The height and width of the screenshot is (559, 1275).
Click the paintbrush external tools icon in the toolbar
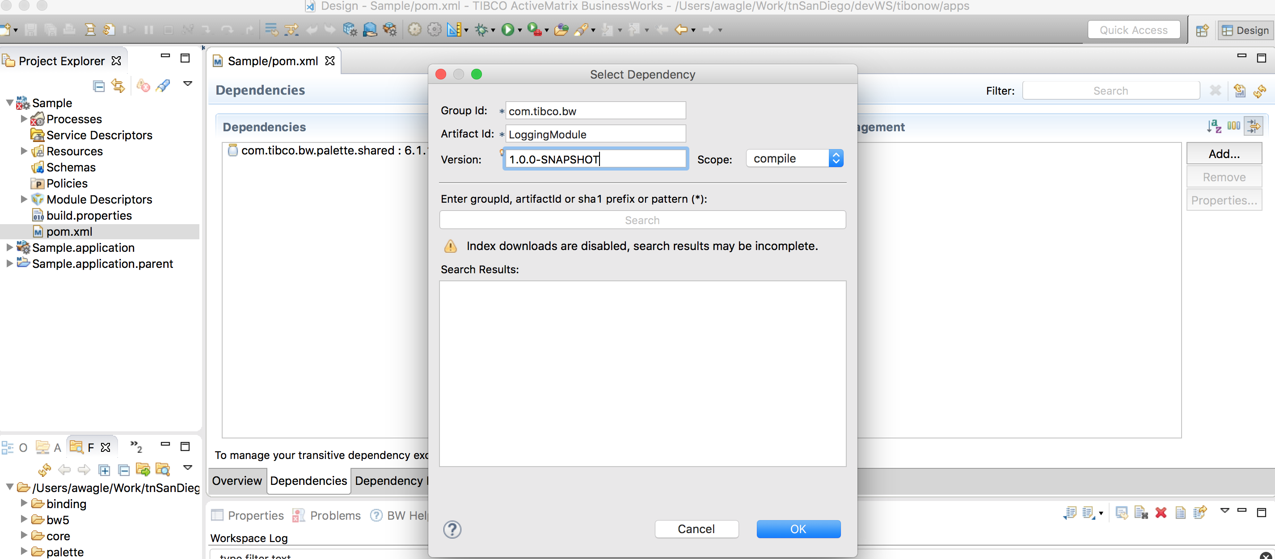(x=581, y=30)
